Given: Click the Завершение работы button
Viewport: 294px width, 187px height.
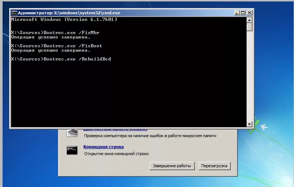Looking at the screenshot, I should [172, 166].
